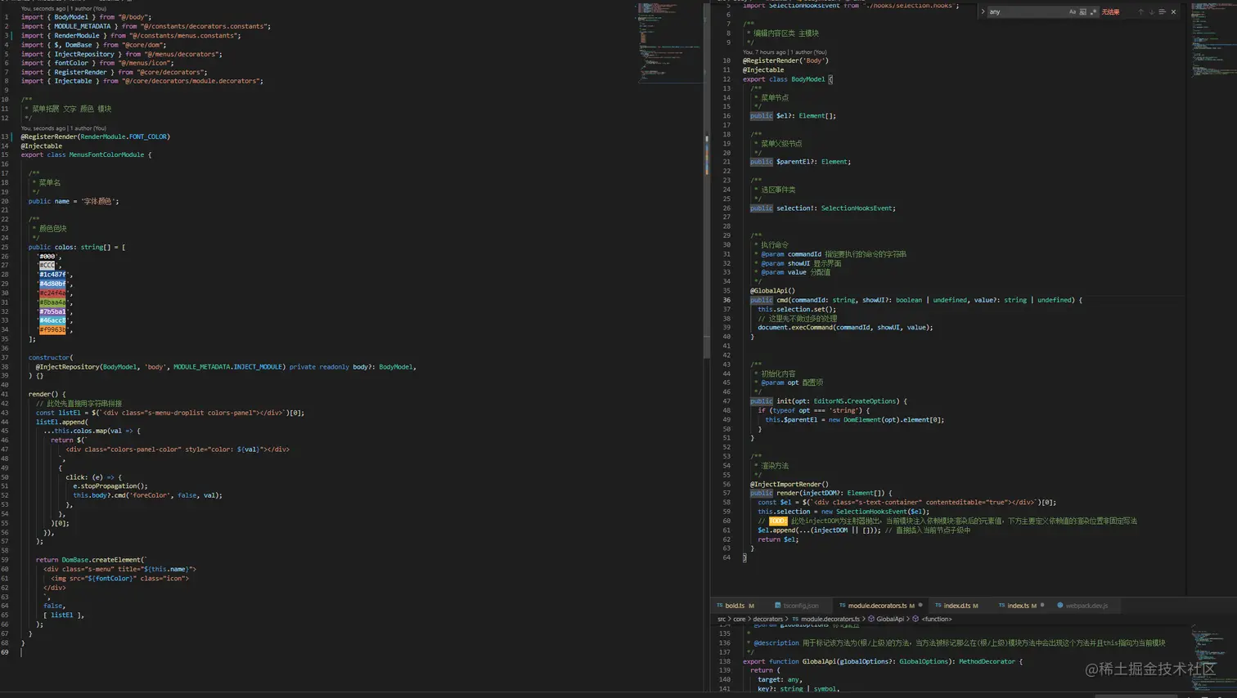
Task: Click line number 36 in right editor
Action: tap(726, 300)
